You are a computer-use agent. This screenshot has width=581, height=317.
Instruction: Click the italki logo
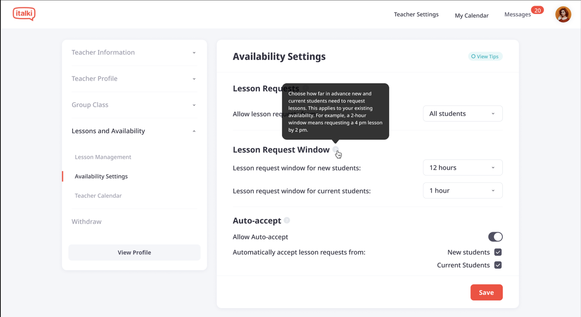tap(24, 14)
